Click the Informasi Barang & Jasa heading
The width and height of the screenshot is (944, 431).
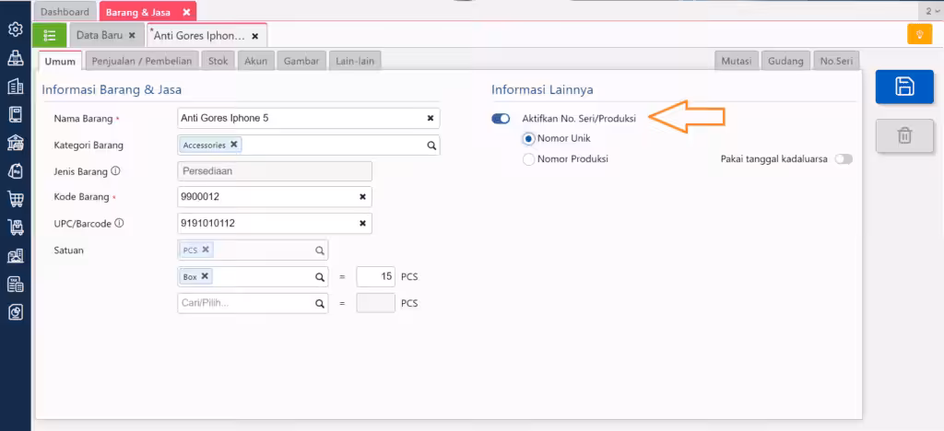[112, 90]
